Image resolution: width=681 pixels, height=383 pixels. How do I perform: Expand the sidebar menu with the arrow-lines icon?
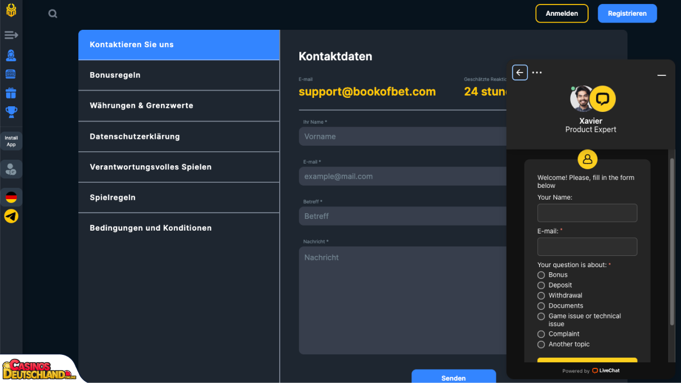(x=11, y=35)
